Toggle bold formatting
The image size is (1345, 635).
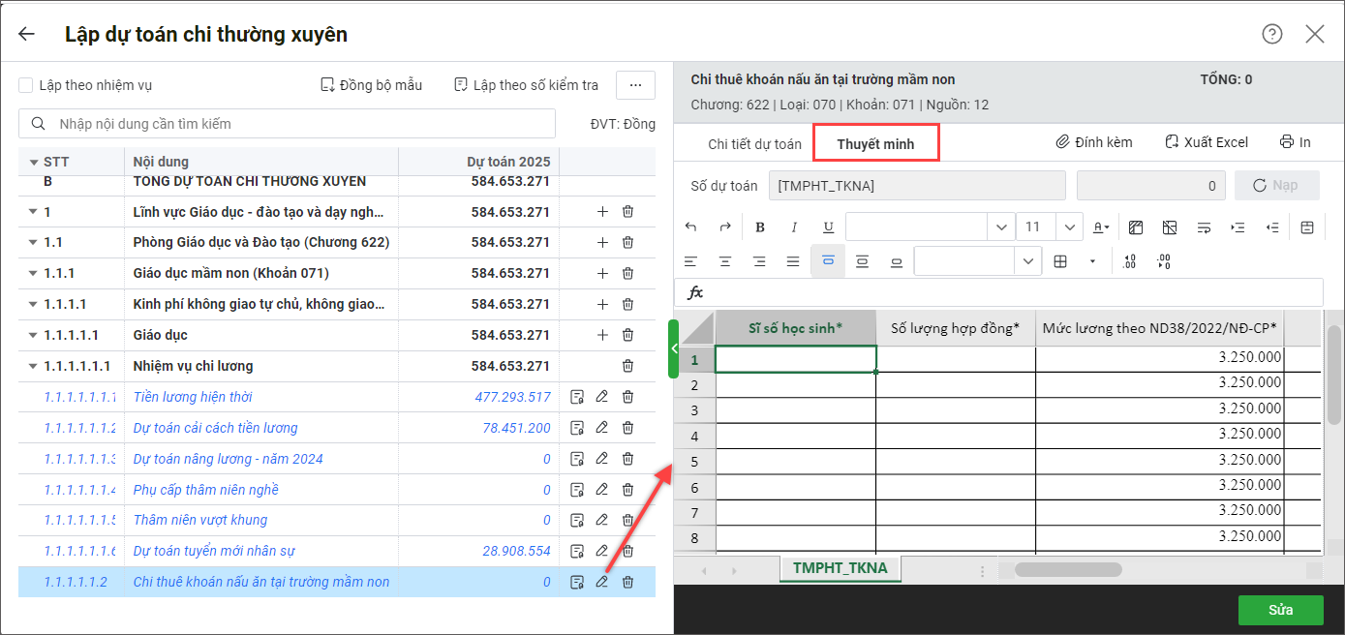tap(760, 227)
